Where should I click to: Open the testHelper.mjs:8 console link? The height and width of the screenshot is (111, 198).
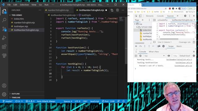[183, 63]
